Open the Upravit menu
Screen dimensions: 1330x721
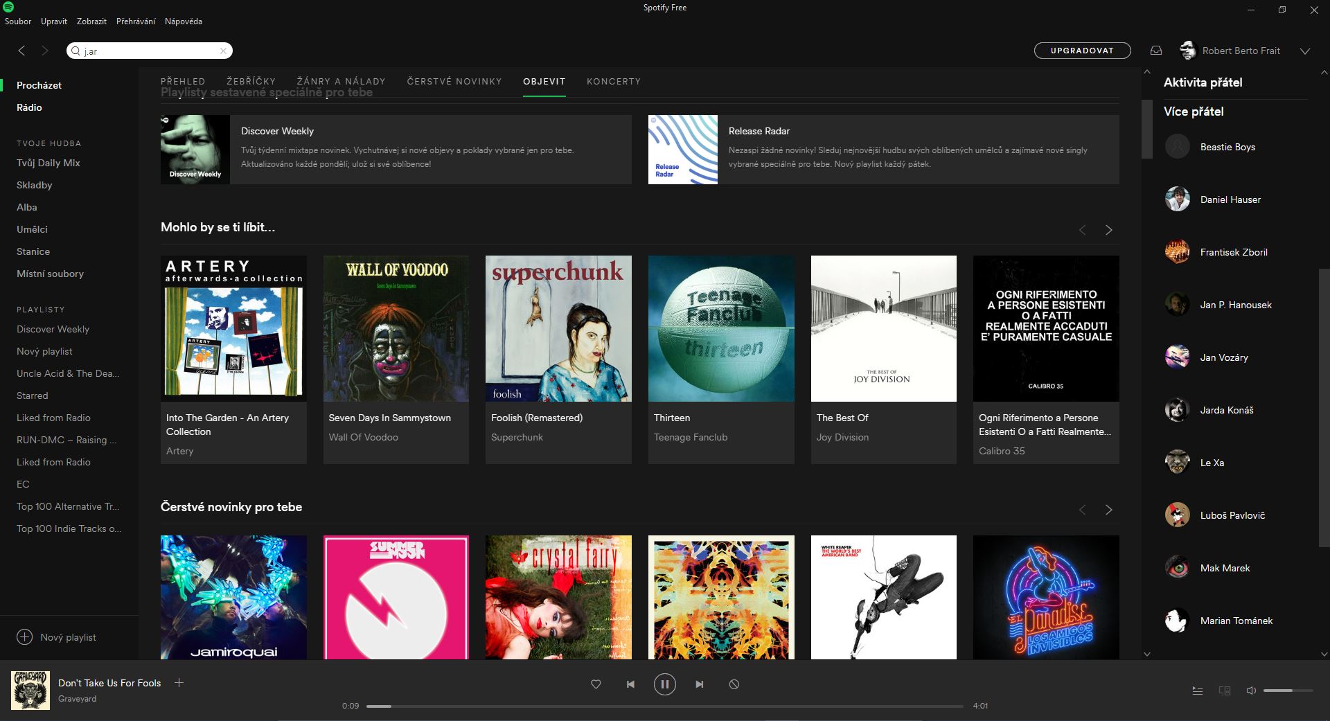(x=54, y=21)
